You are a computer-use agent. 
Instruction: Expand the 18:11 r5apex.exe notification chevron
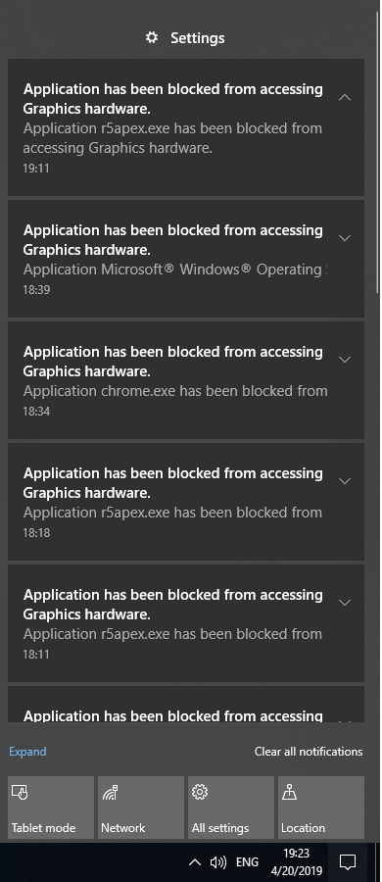point(345,603)
